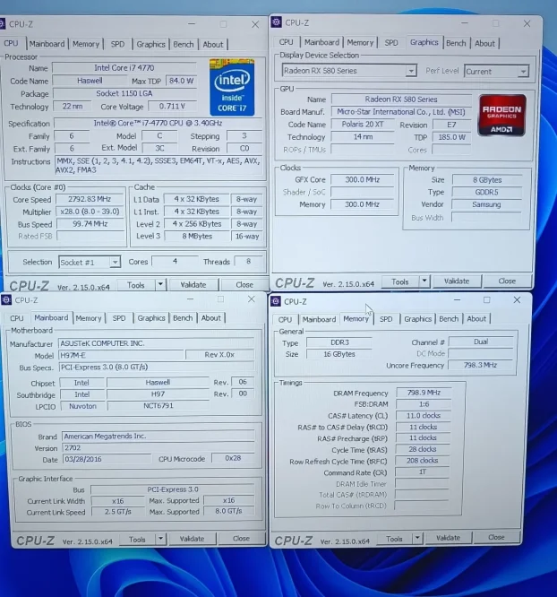Click the GPU Code Name value Polaris 20 XT
Screen dimensions: 557x597
[363, 125]
